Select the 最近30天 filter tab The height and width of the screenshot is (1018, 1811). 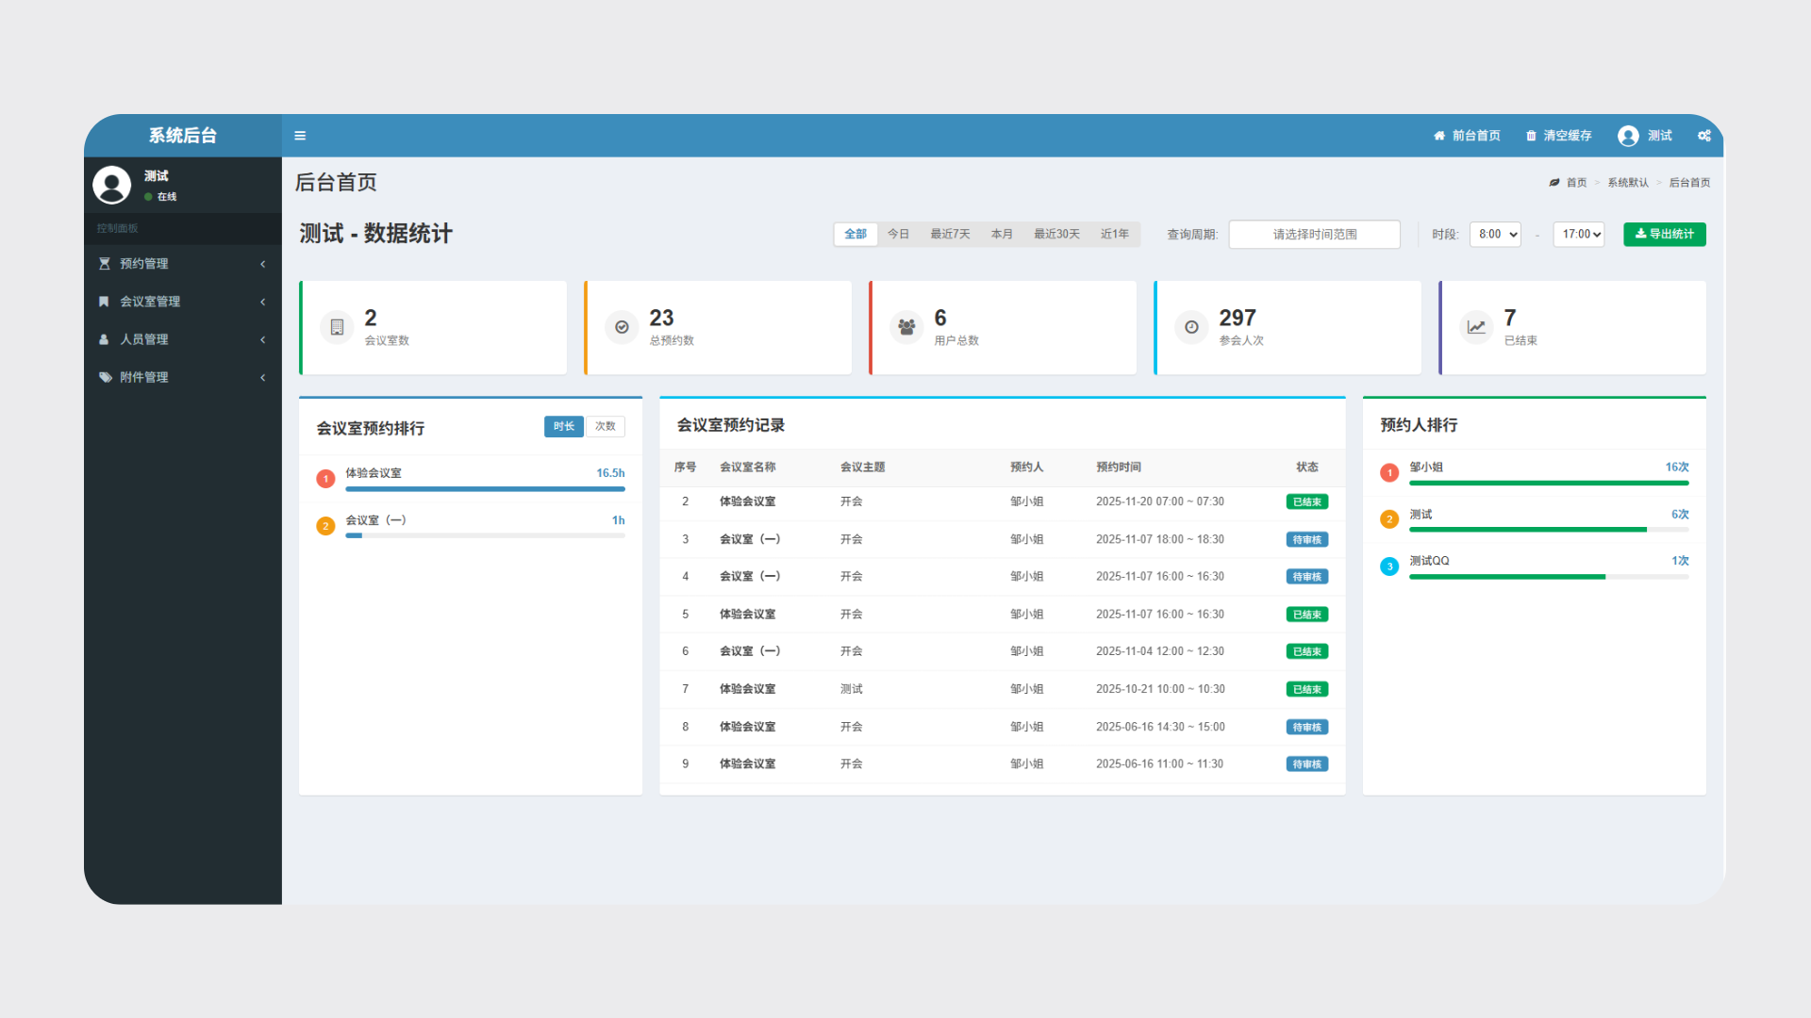(x=1056, y=234)
